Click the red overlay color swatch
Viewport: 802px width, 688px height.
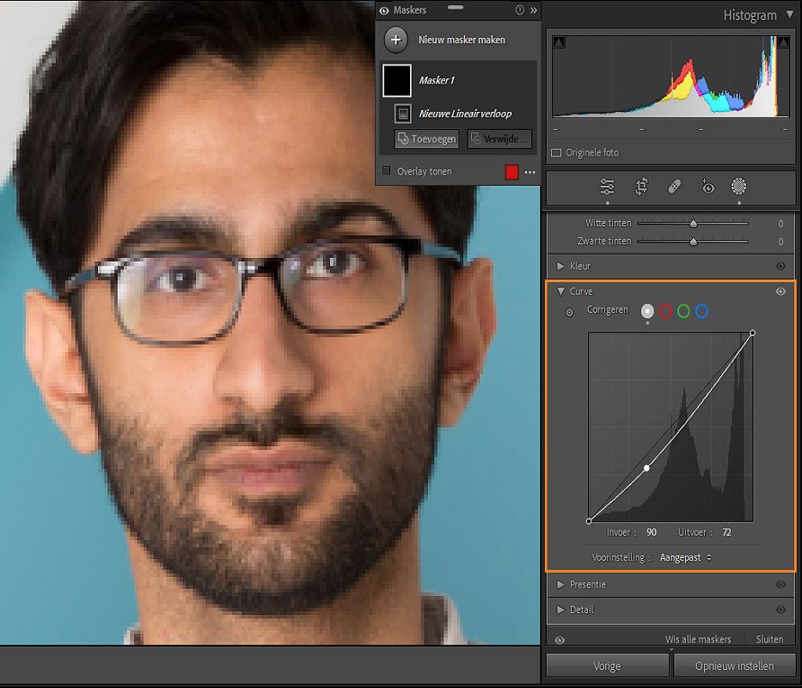(511, 172)
